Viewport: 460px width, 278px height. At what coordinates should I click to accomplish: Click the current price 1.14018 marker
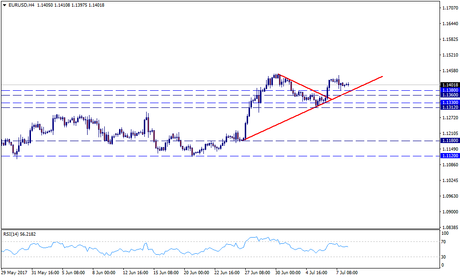coord(449,85)
